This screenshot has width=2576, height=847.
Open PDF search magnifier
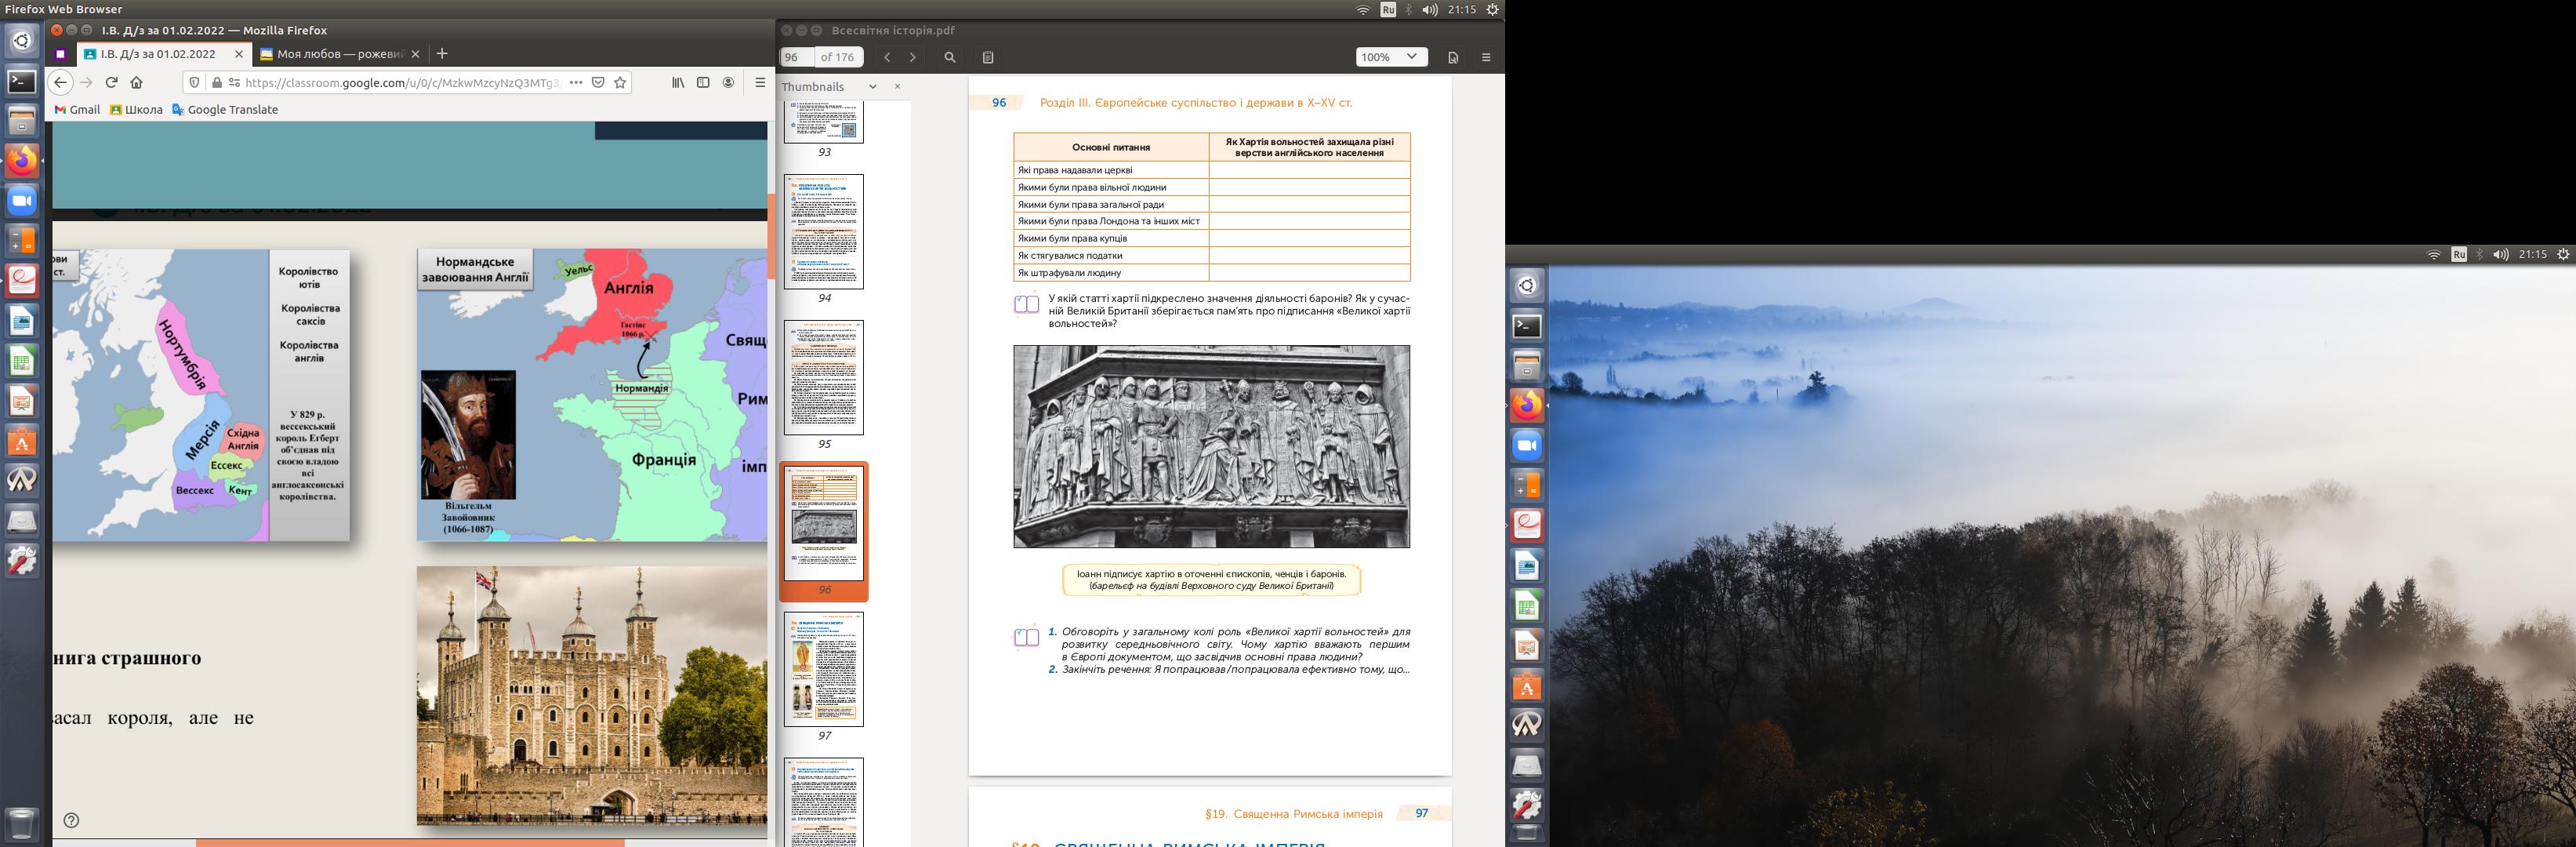(950, 58)
